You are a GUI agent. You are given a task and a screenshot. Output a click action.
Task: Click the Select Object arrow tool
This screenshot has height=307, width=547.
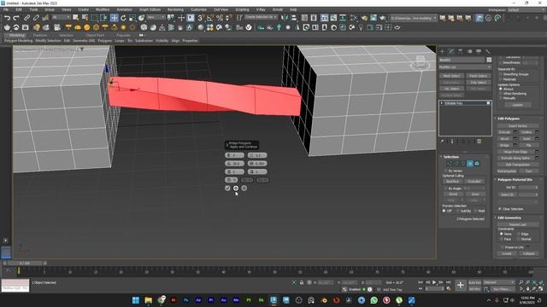pyautogui.click(x=76, y=18)
